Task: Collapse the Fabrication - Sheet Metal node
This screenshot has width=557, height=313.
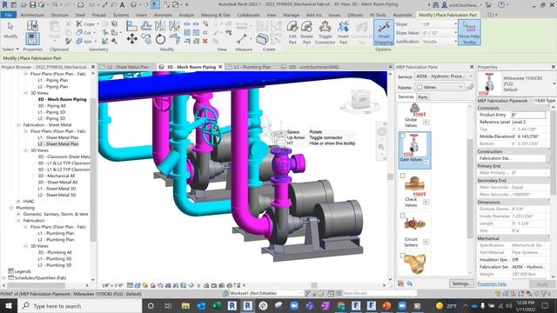Action: pos(18,125)
